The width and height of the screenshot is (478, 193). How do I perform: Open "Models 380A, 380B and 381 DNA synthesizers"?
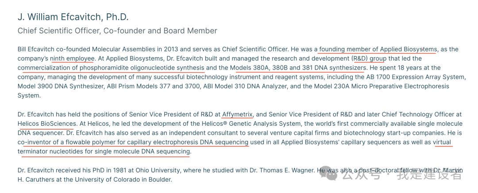[x=298, y=68]
